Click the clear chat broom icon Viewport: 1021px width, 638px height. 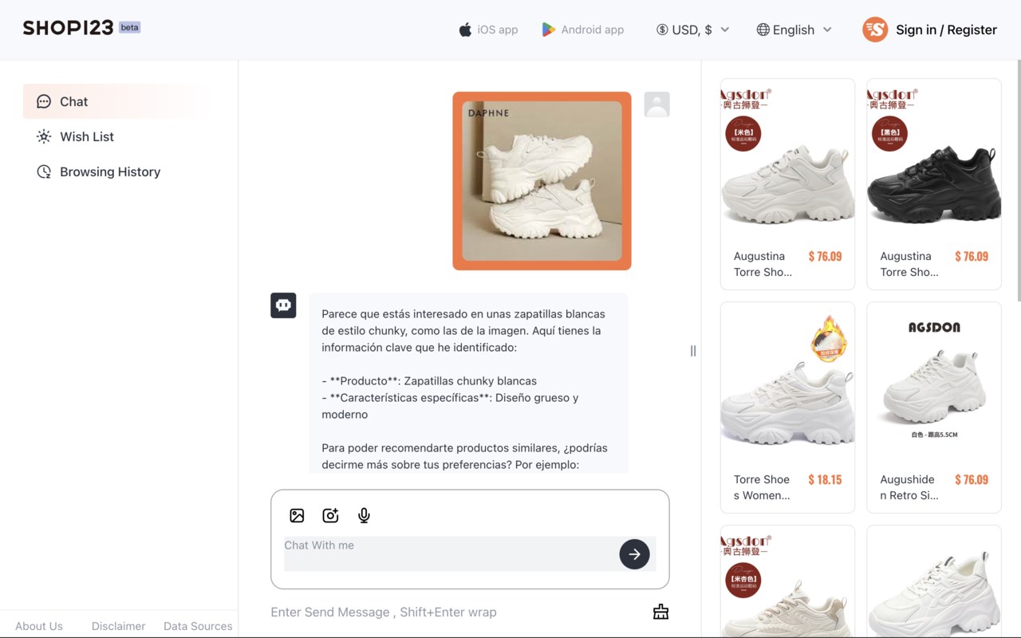pyautogui.click(x=660, y=612)
